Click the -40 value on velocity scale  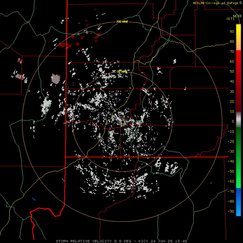[x=231, y=161]
